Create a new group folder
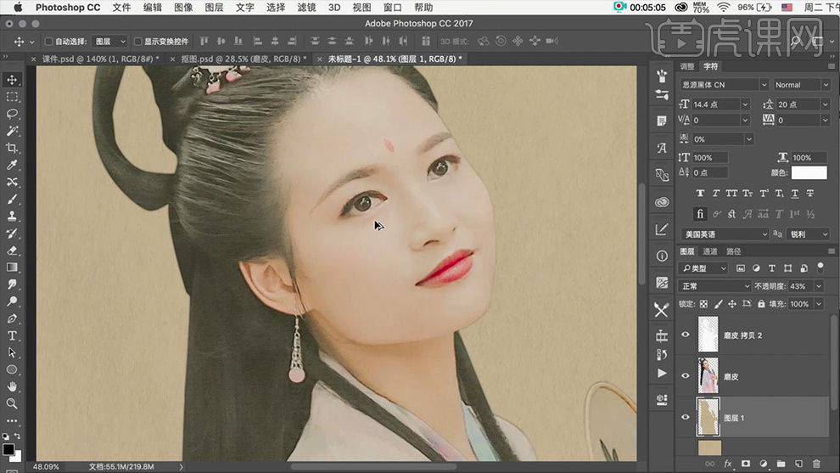Viewport: 840px width, 473px height. [x=781, y=464]
